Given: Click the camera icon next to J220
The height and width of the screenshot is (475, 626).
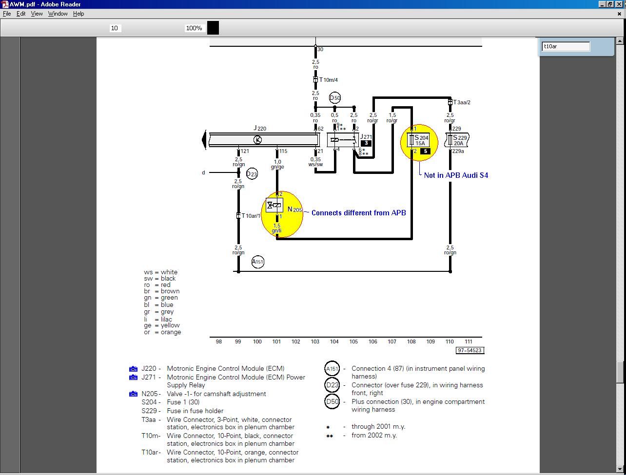Looking at the screenshot, I should [x=133, y=369].
